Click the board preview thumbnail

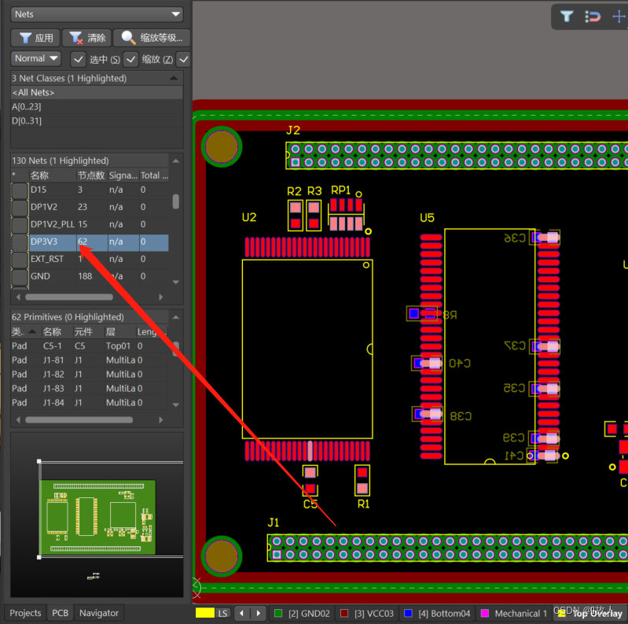tap(97, 517)
